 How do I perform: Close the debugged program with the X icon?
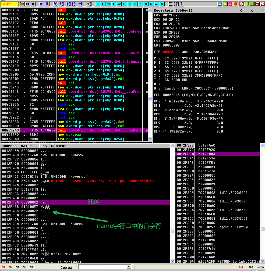pos(33,4)
